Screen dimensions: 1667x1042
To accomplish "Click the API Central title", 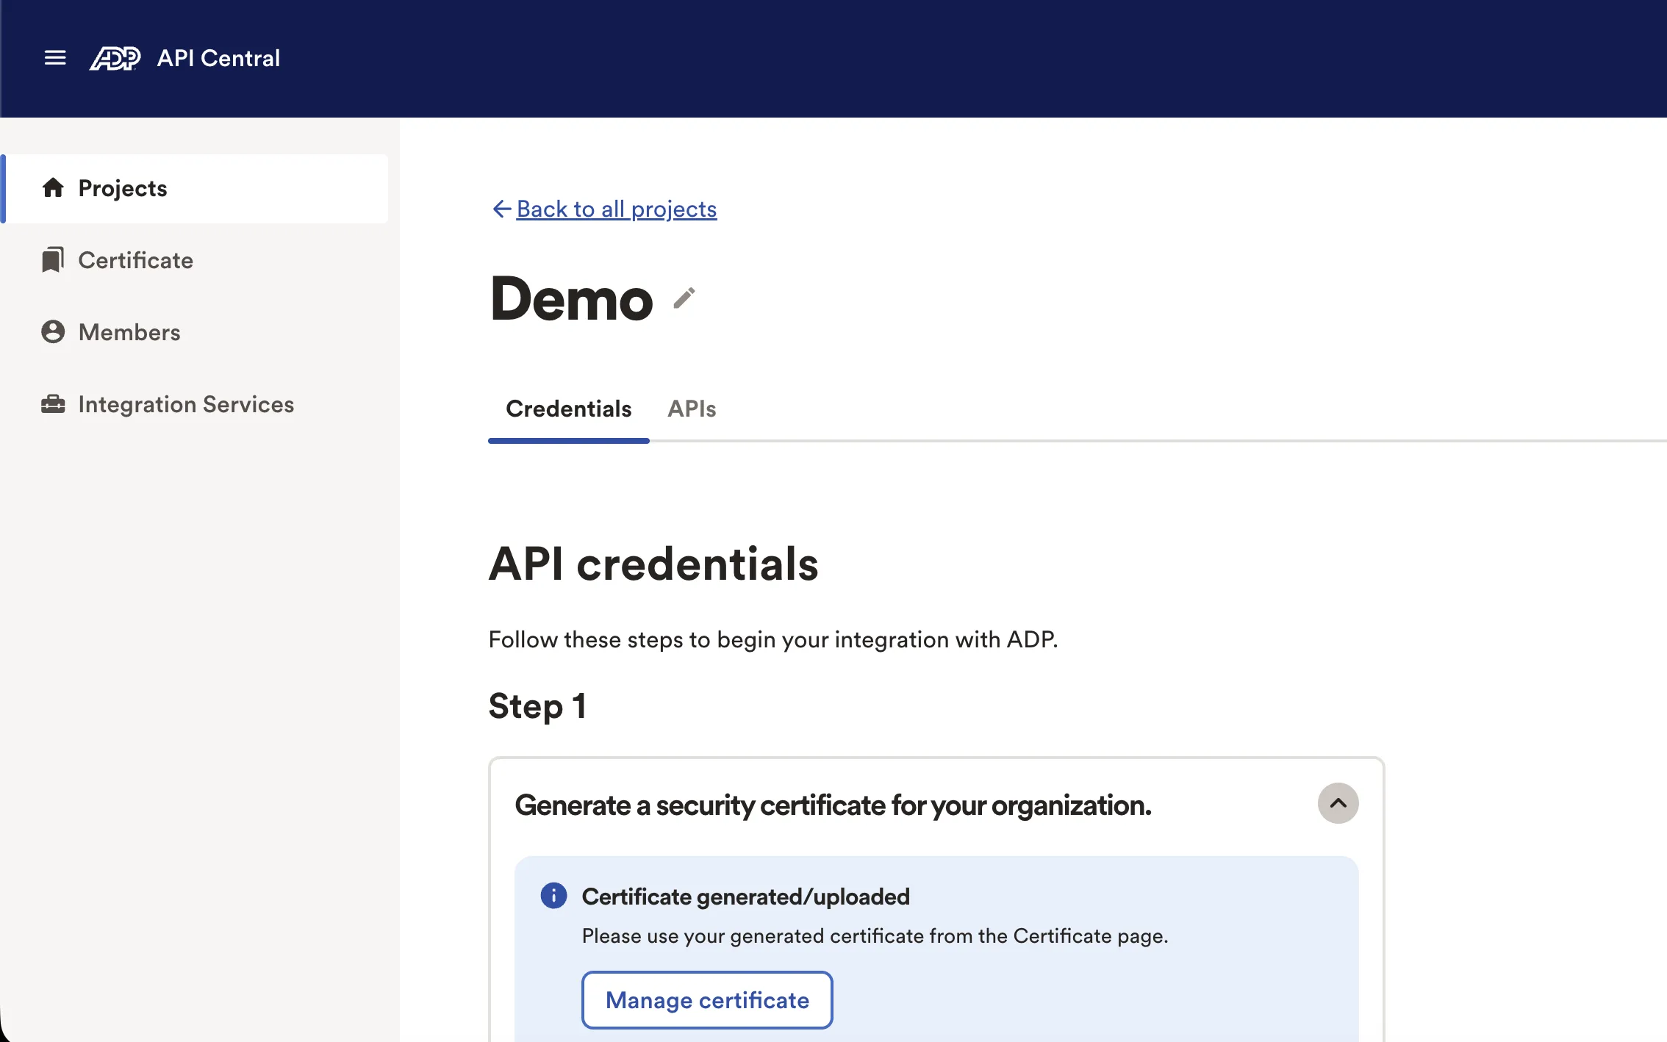I will click(218, 58).
